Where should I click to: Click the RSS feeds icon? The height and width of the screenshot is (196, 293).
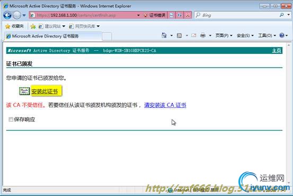[x=179, y=35]
